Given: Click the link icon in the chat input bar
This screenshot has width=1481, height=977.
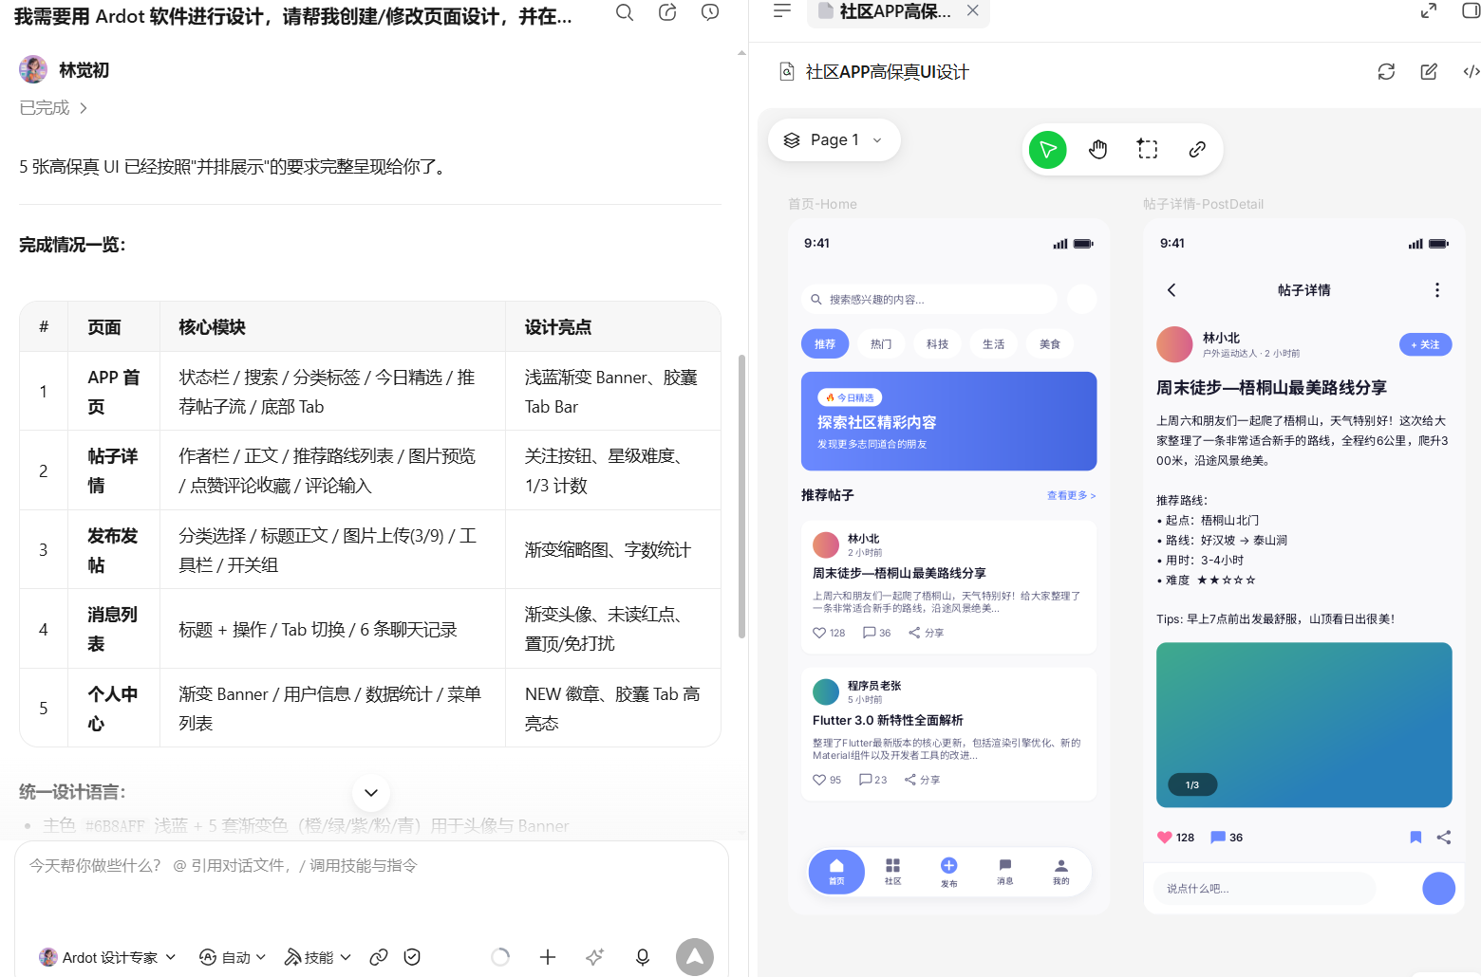Looking at the screenshot, I should [379, 957].
